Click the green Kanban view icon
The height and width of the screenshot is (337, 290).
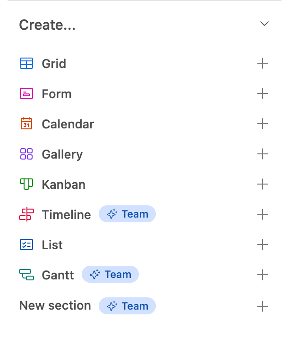click(26, 185)
